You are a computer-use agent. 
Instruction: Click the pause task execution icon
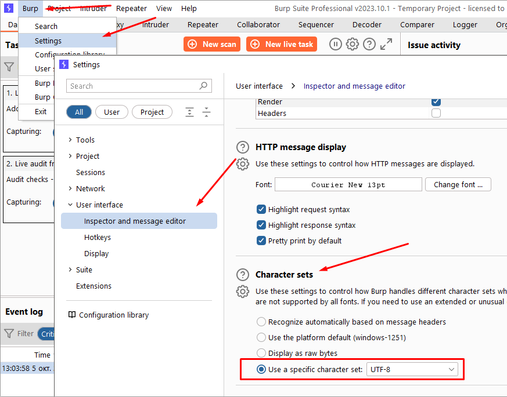336,45
